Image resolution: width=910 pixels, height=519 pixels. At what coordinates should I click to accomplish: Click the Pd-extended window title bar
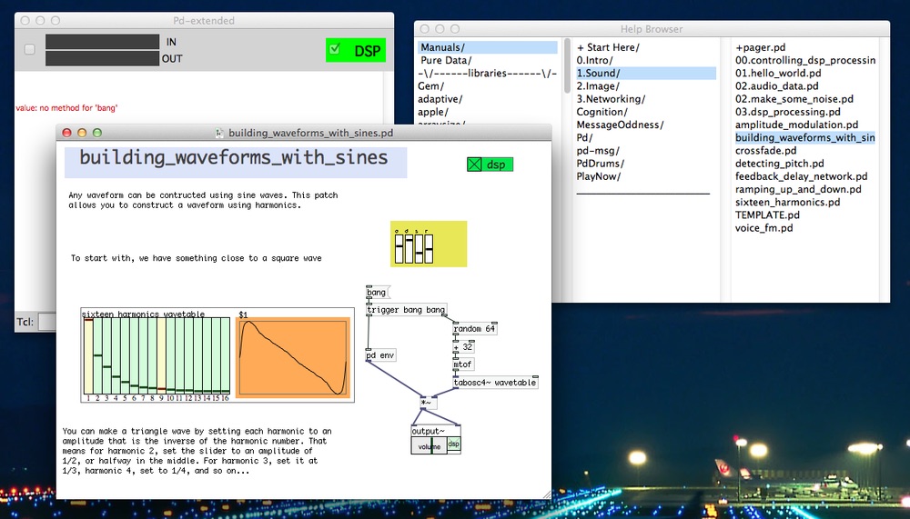coord(204,20)
